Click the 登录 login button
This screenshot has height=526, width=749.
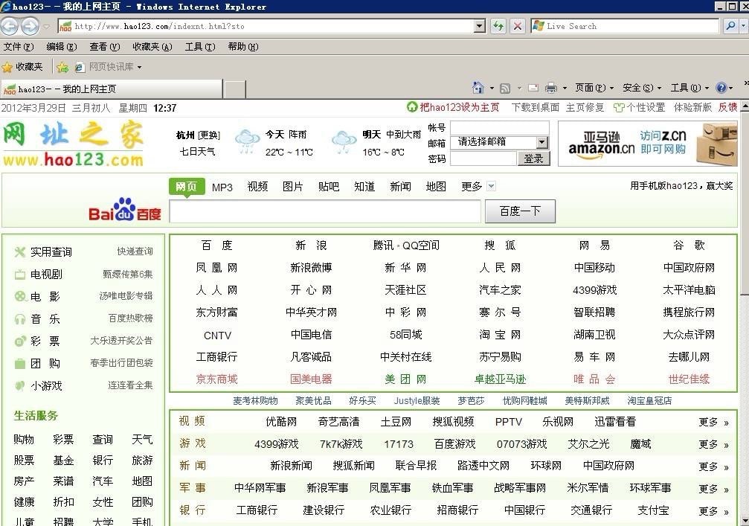click(x=533, y=158)
